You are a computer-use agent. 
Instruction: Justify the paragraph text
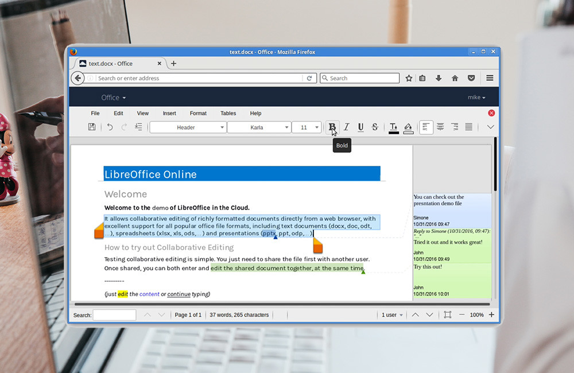click(x=468, y=127)
